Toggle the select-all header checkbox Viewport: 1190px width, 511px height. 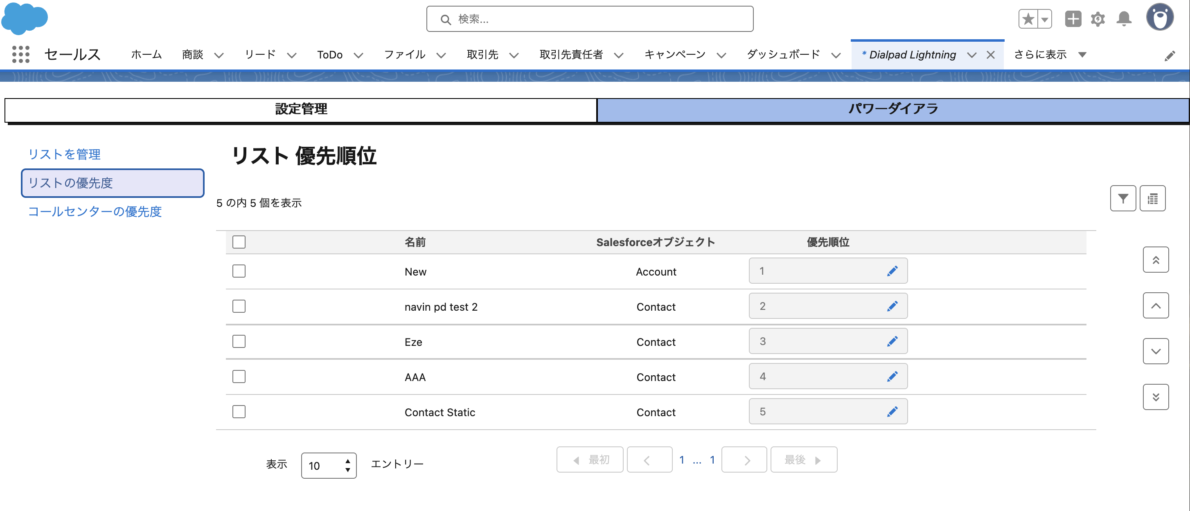point(239,242)
